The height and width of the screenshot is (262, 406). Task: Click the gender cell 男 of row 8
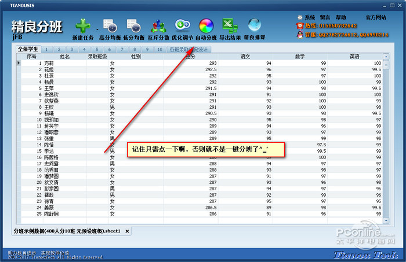point(112,107)
